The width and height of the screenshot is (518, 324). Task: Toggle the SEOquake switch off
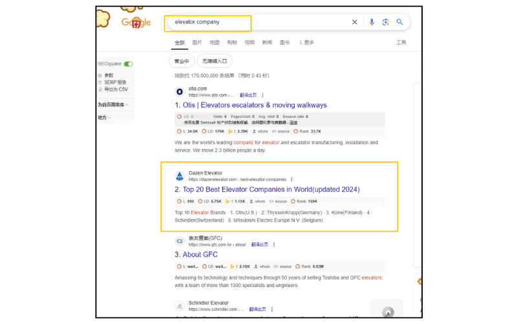(128, 64)
